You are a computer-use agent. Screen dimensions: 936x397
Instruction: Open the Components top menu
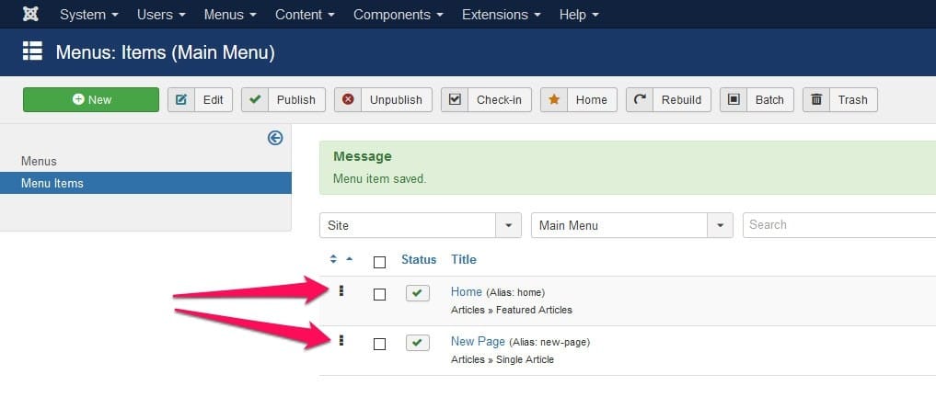(399, 15)
